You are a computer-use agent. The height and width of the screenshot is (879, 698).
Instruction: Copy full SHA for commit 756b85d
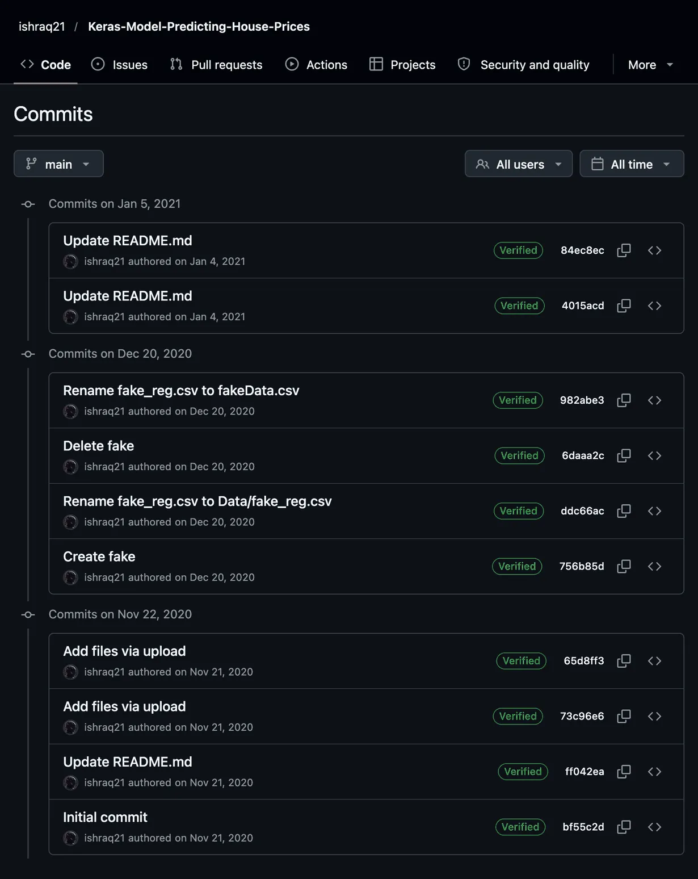[624, 566]
